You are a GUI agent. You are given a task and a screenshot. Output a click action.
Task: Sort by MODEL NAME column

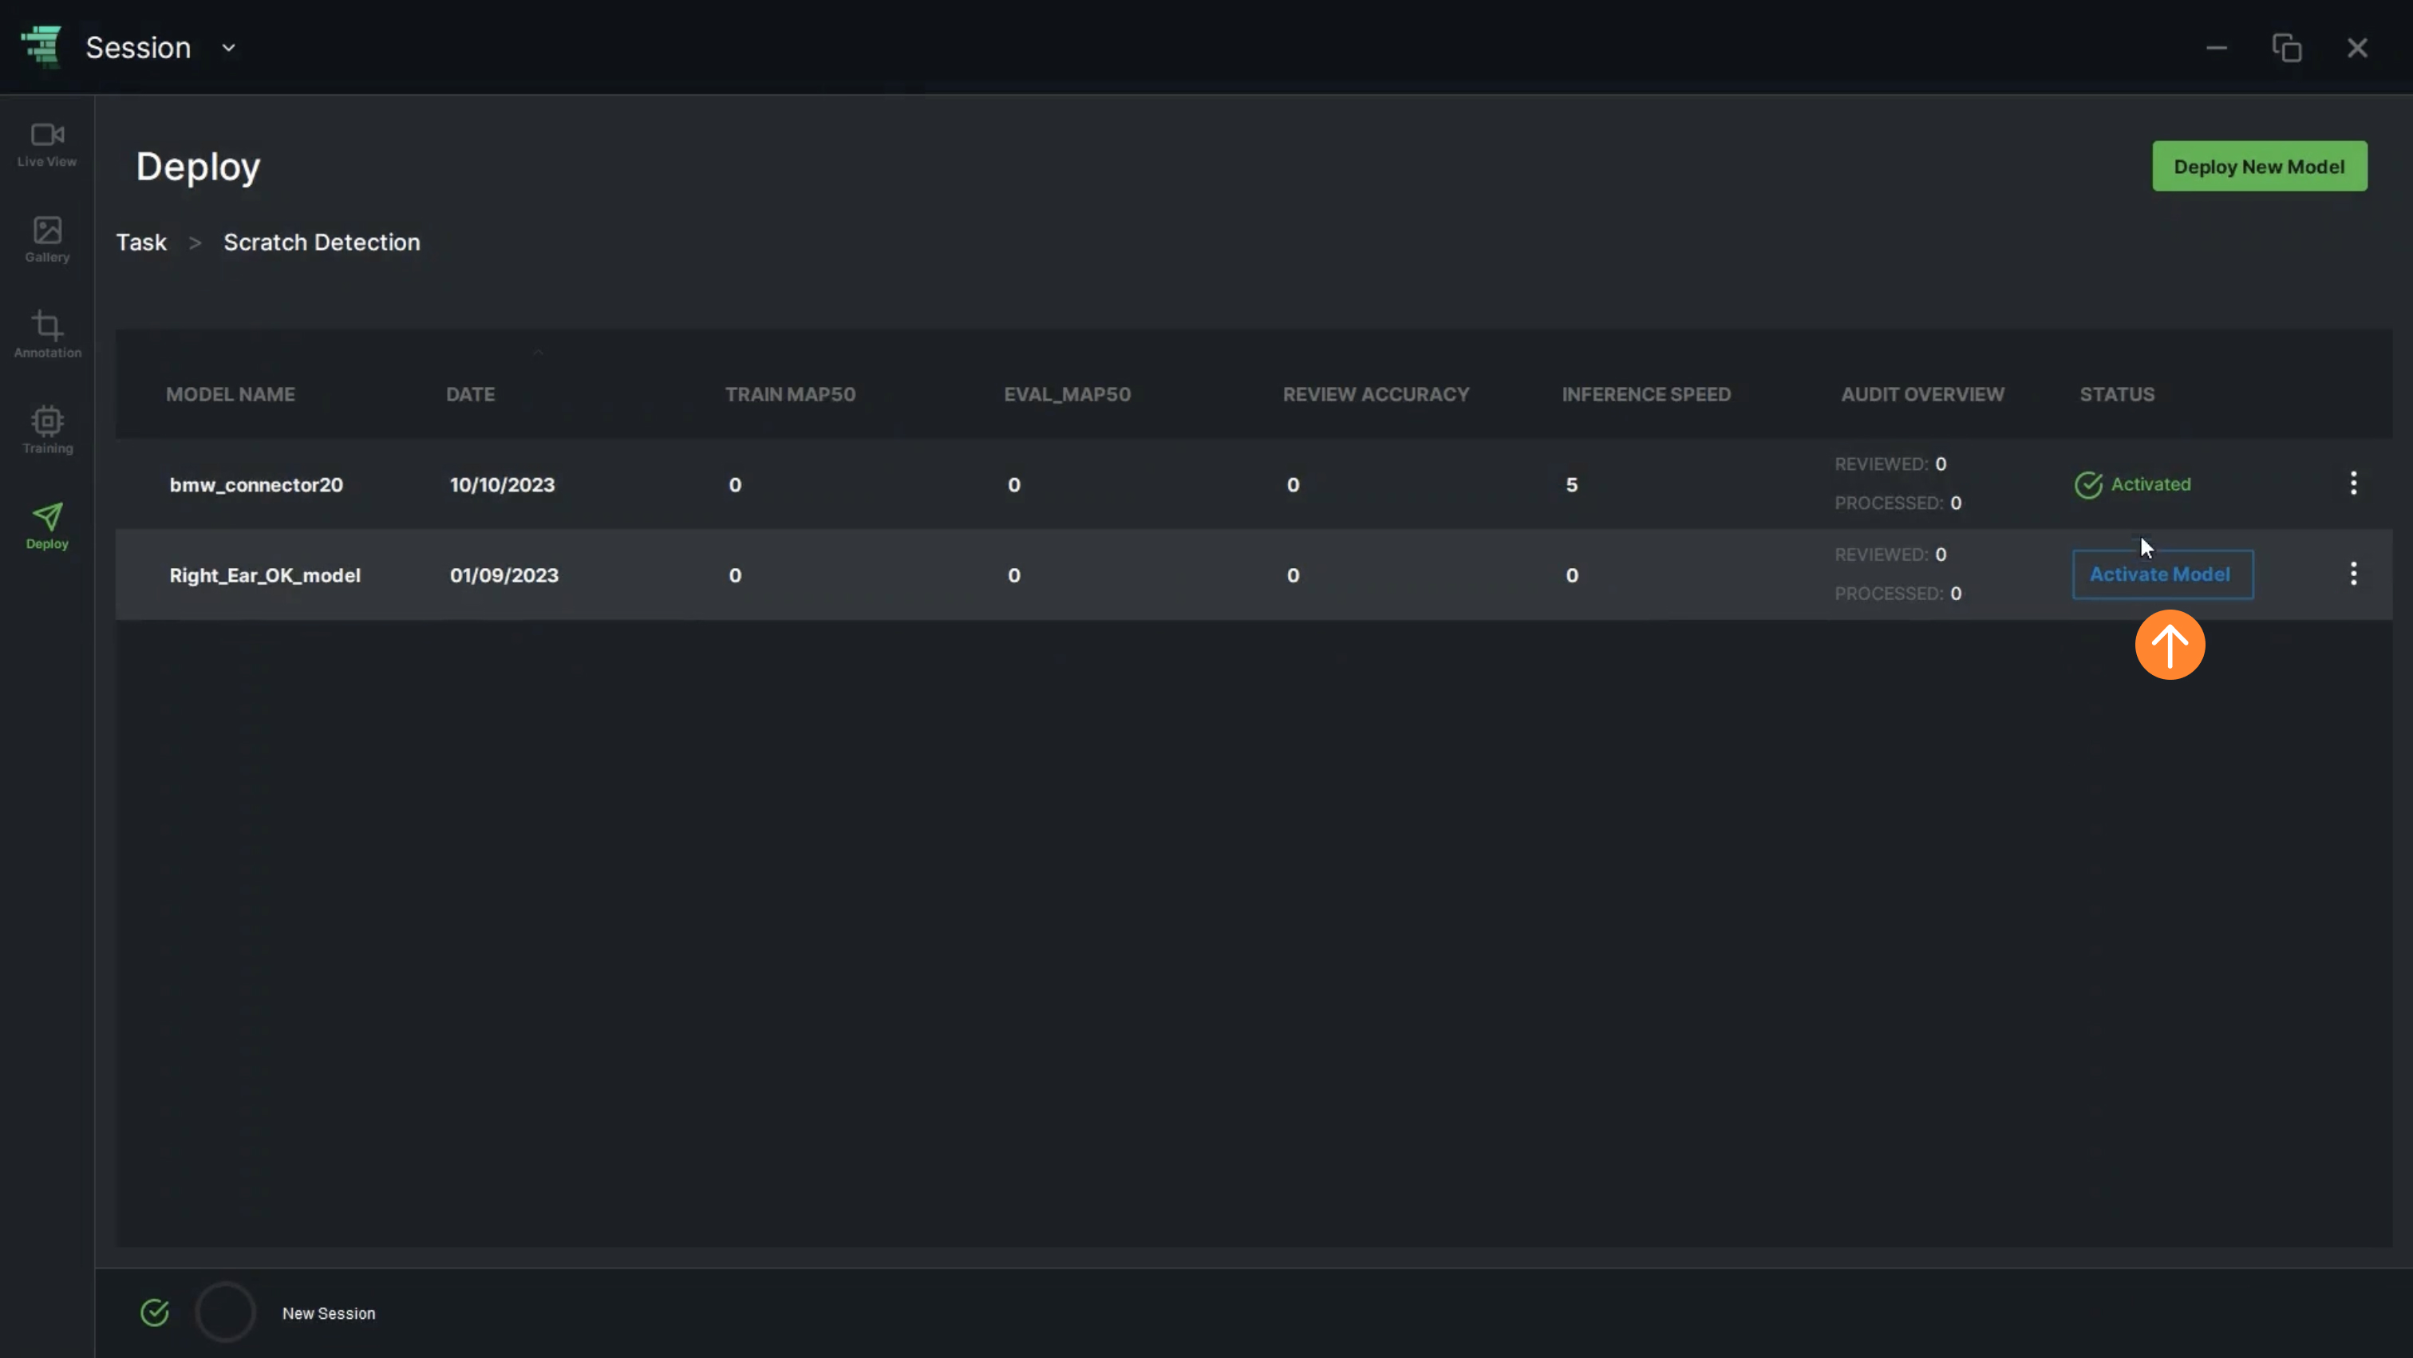click(x=231, y=394)
